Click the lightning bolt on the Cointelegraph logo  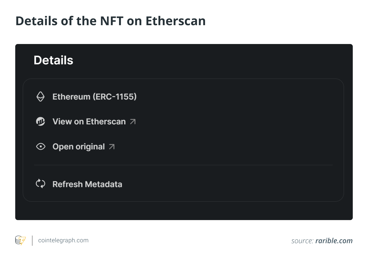(22, 240)
